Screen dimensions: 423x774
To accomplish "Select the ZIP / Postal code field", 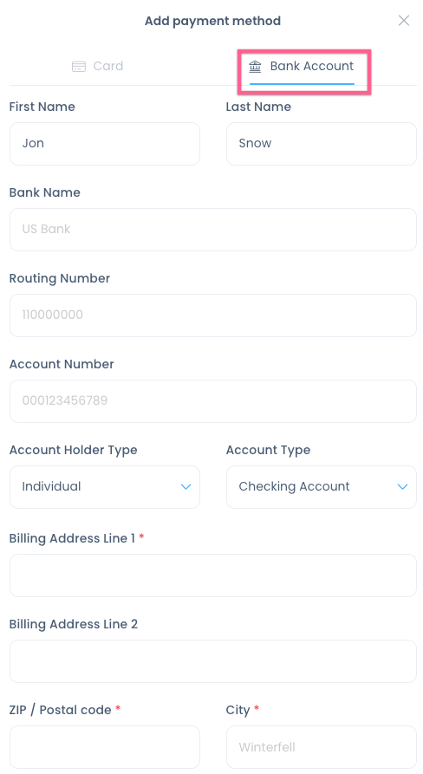I will point(105,747).
